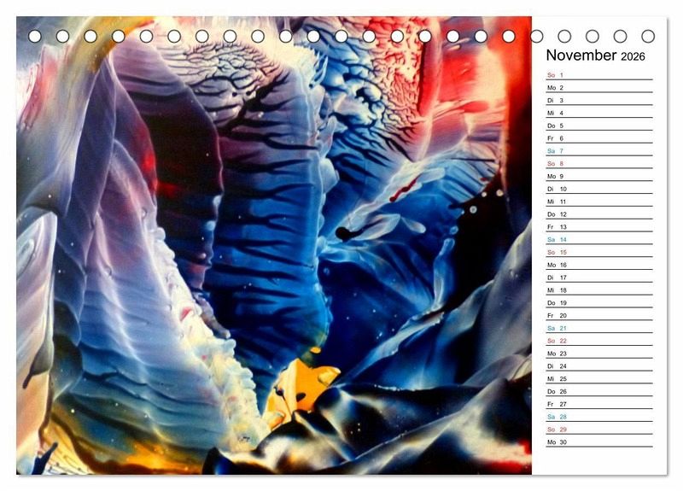The height and width of the screenshot is (491, 683).
Task: Select the blue Sa 14 row
Action: click(x=598, y=240)
